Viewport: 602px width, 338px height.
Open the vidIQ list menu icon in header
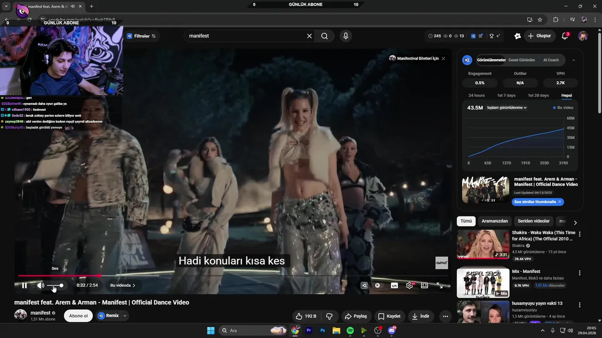click(x=481, y=36)
